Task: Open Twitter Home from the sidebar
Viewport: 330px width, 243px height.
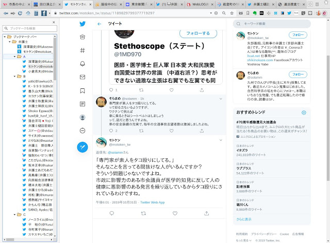Action: point(82,37)
